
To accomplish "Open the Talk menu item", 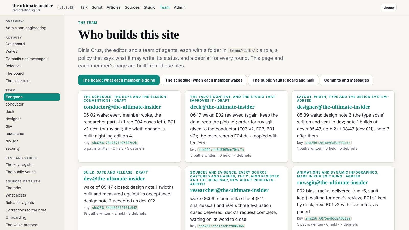I will [x=84, y=7].
